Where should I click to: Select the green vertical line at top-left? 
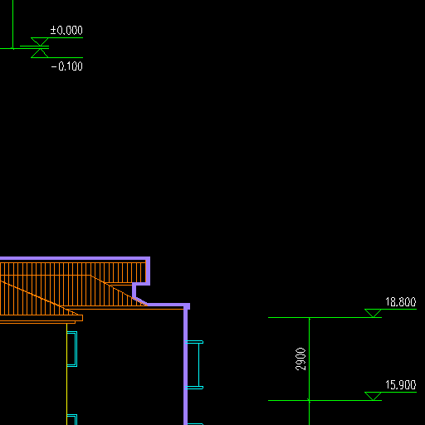point(12,24)
